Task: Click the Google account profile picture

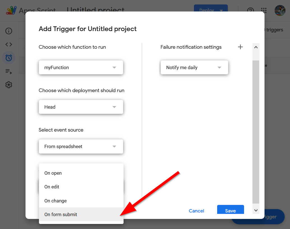Action: coord(280,10)
